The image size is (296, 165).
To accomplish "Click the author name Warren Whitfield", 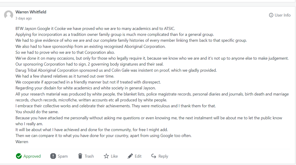I will click(31, 12).
